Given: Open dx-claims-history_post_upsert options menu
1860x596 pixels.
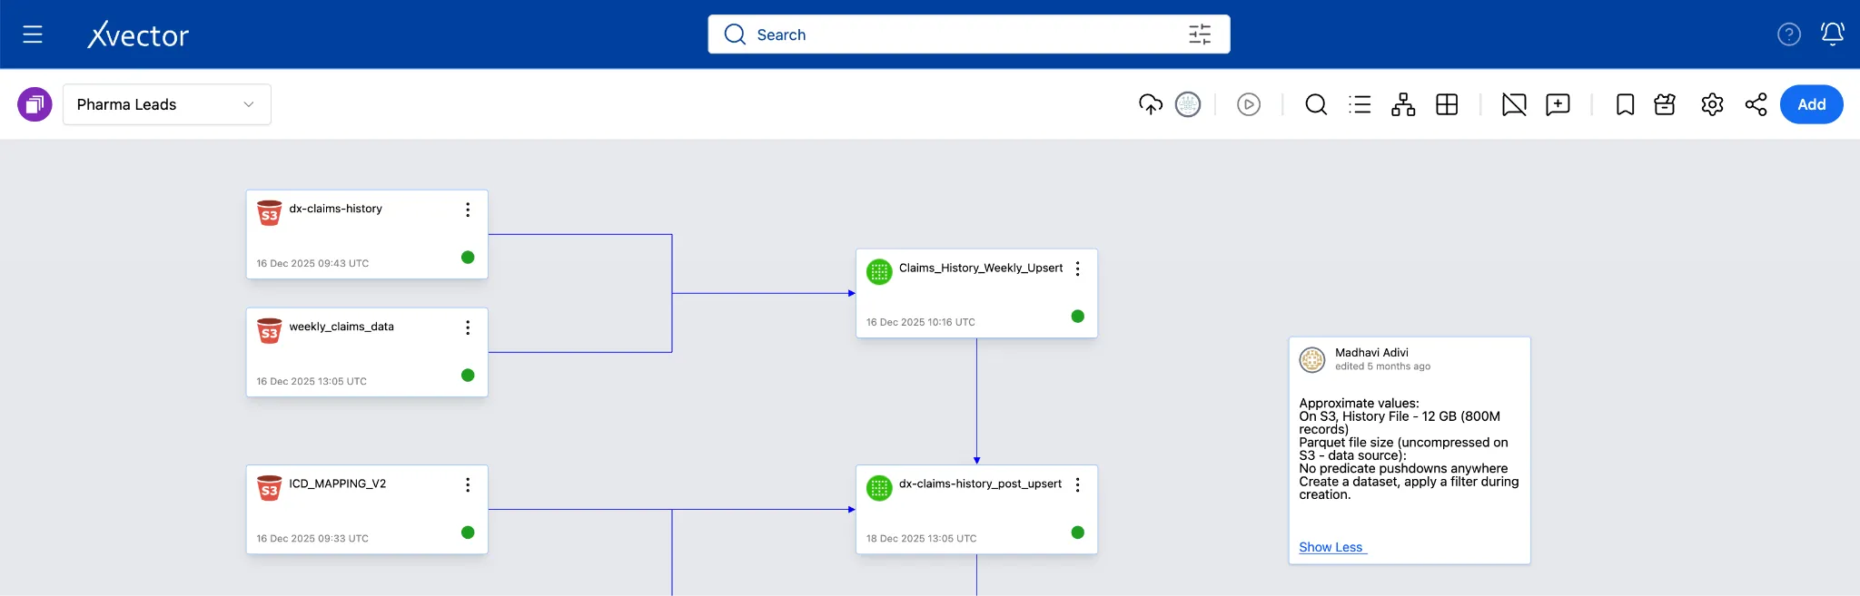Looking at the screenshot, I should click(x=1077, y=484).
